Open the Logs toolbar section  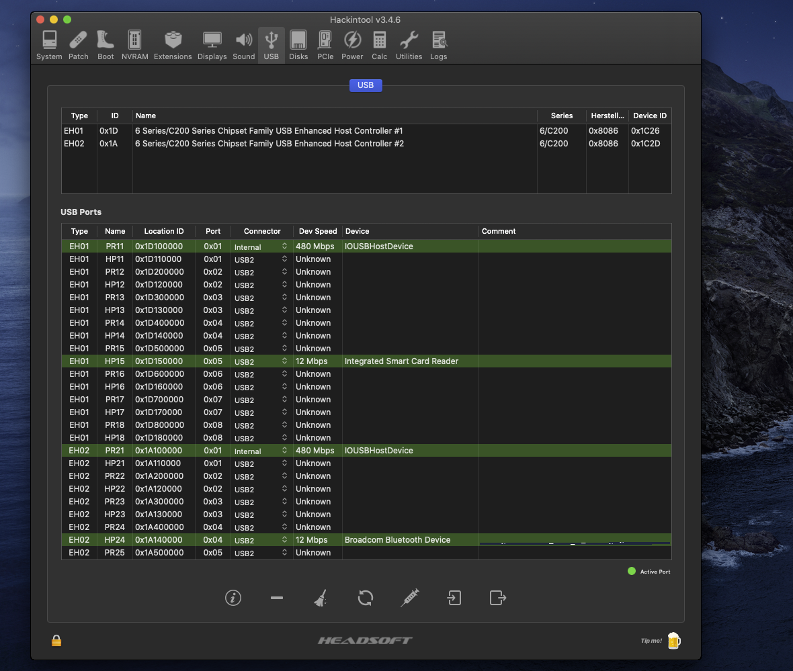coord(439,46)
